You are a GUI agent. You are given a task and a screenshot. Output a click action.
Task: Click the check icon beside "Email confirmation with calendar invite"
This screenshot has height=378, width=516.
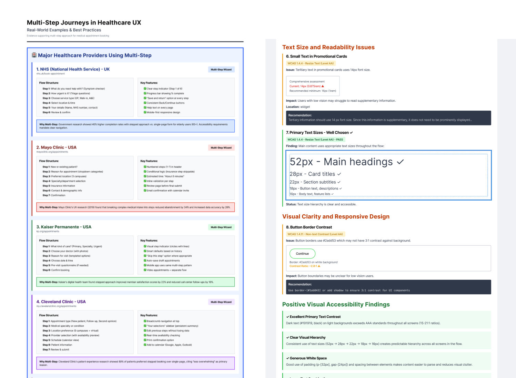pyautogui.click(x=145, y=191)
